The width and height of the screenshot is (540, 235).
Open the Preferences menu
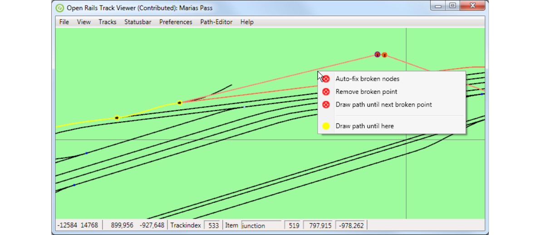[176, 22]
